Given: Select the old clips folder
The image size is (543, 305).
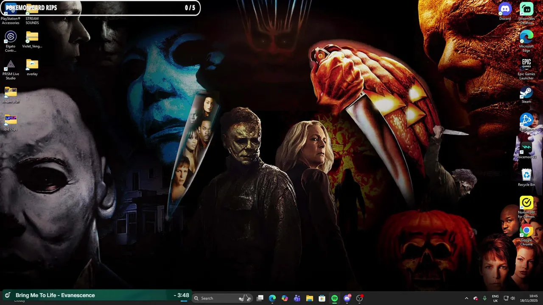Looking at the screenshot, I should [11, 122].
